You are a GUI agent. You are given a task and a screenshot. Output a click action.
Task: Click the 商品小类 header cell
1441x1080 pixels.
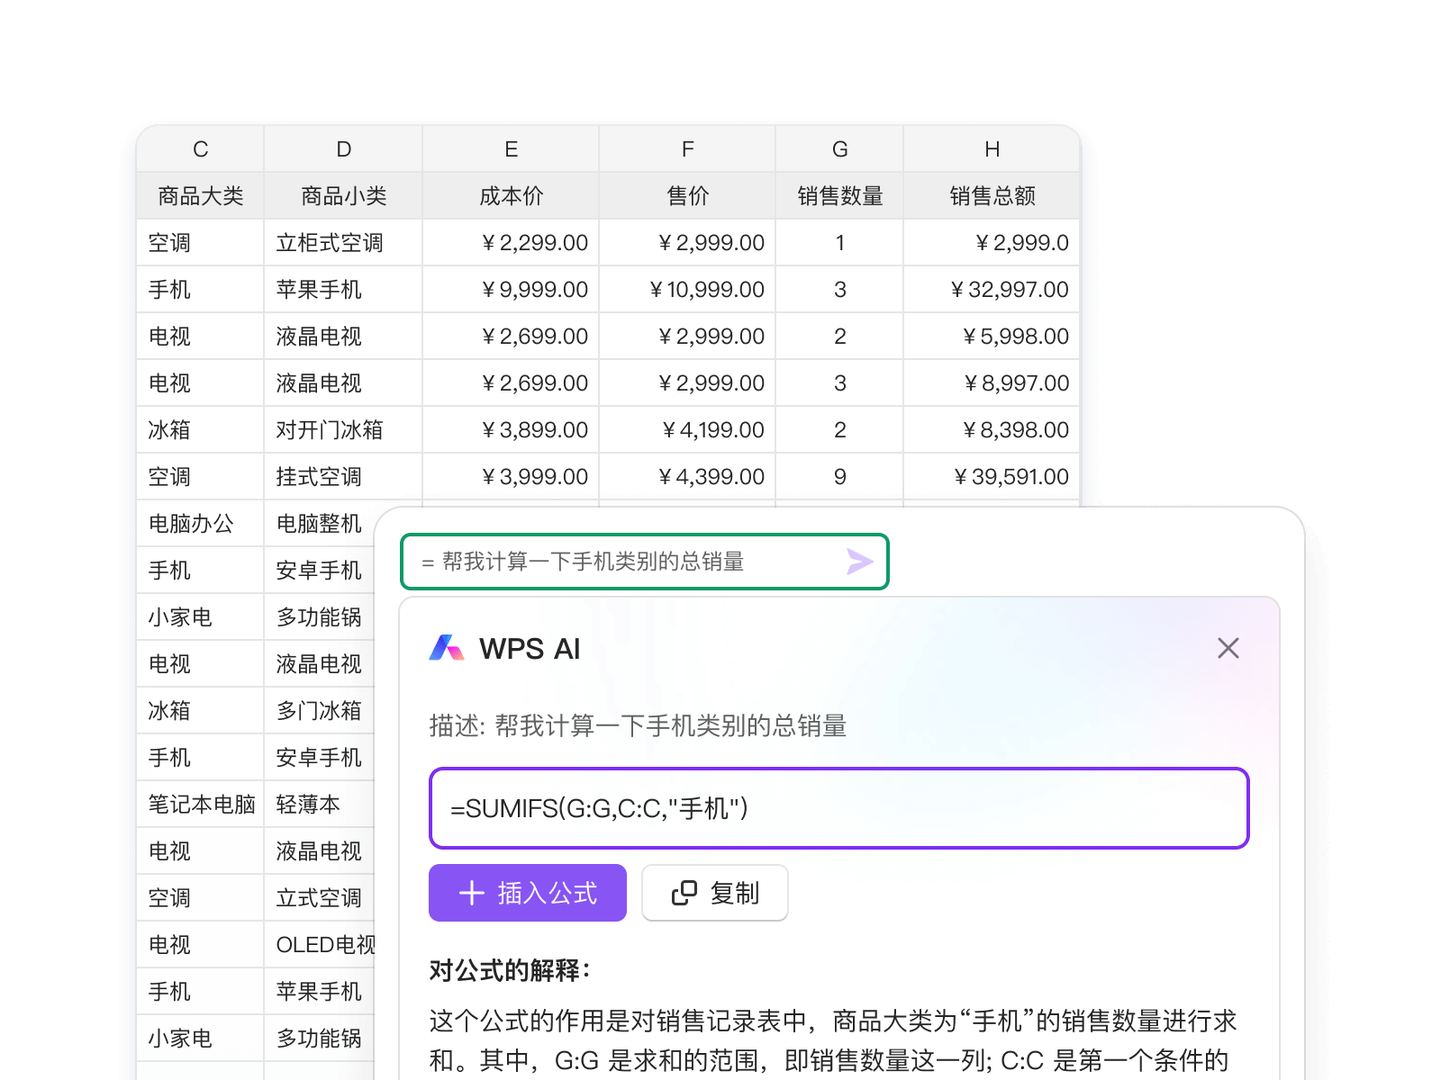343,195
